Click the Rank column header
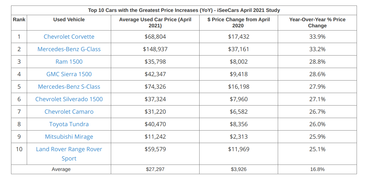The height and width of the screenshot is (182, 370). (19, 19)
